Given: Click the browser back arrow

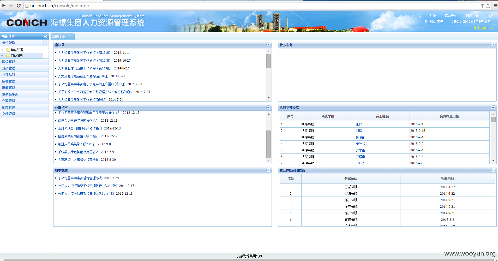Looking at the screenshot, I should pyautogui.click(x=4, y=5).
